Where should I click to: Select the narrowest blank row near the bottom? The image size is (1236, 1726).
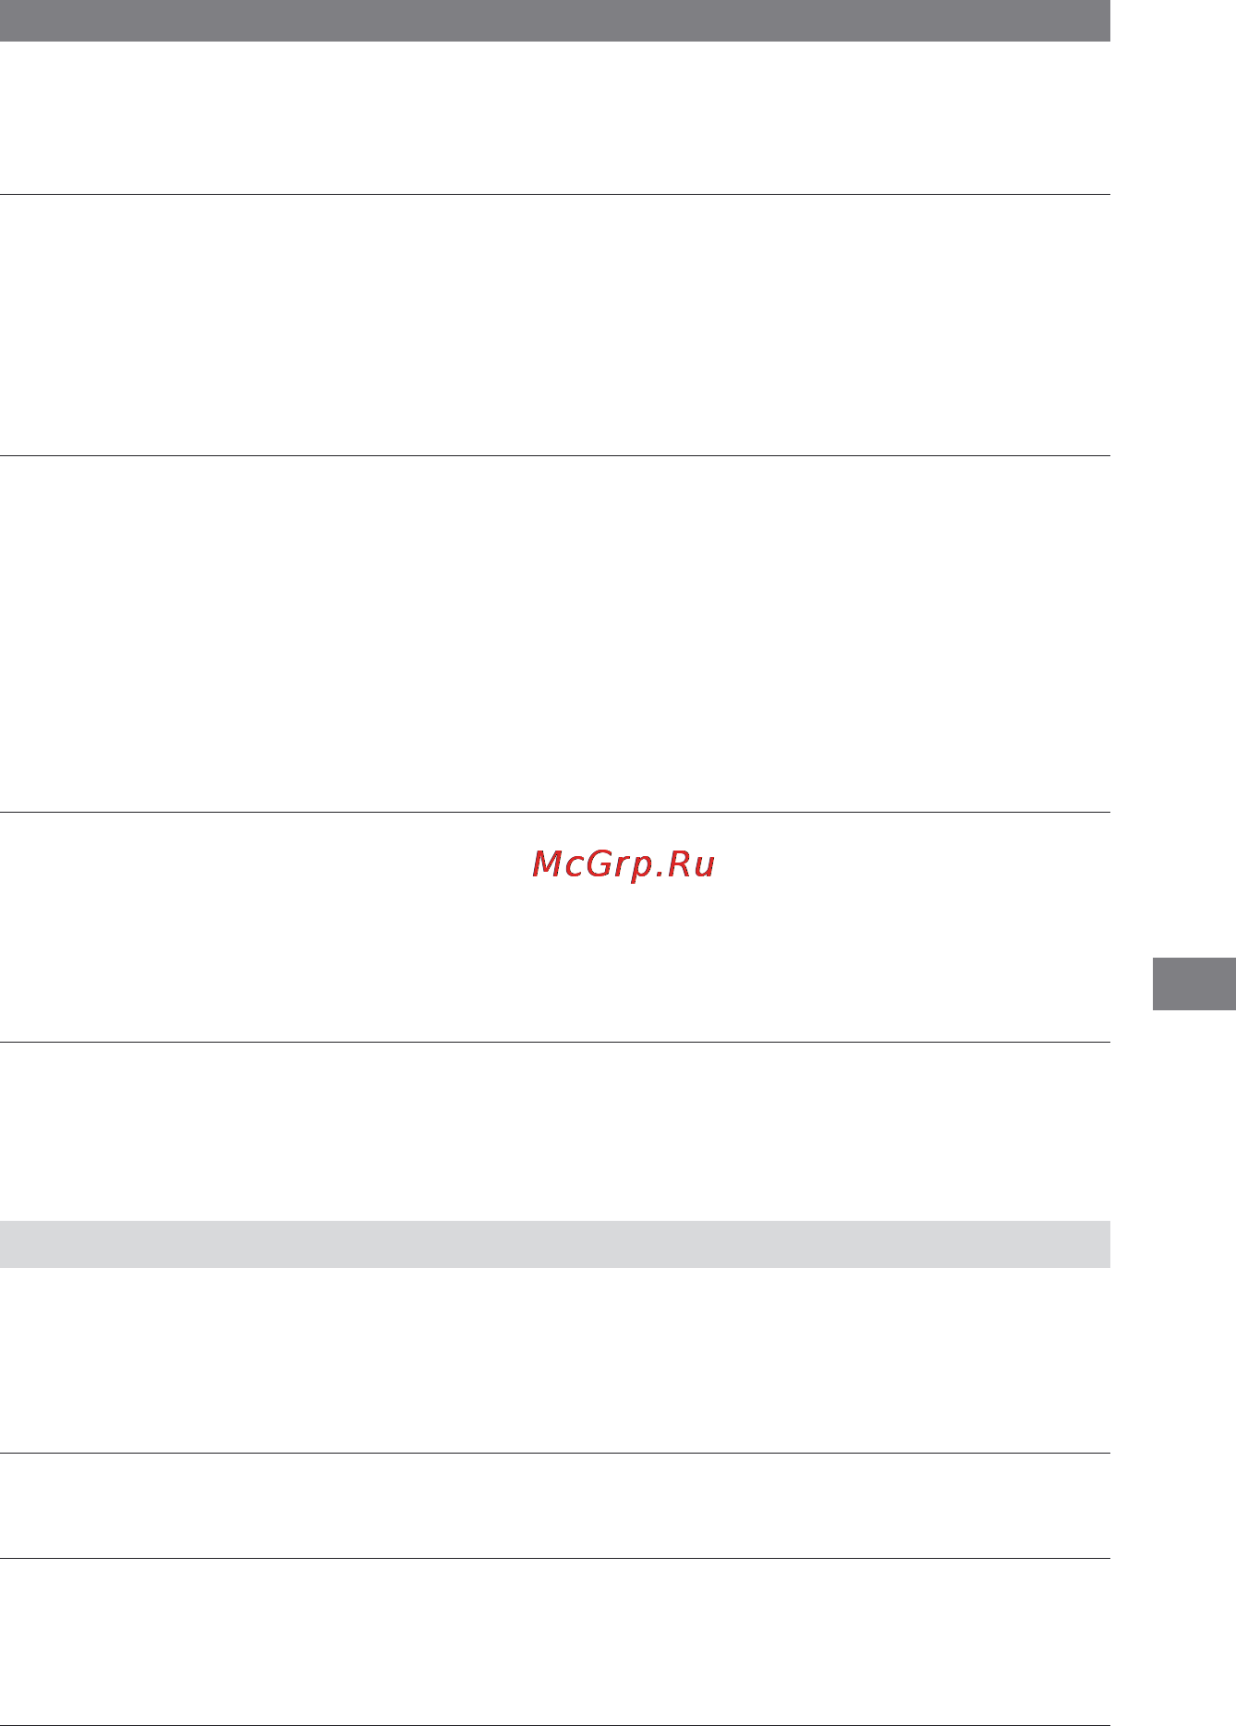(554, 1506)
